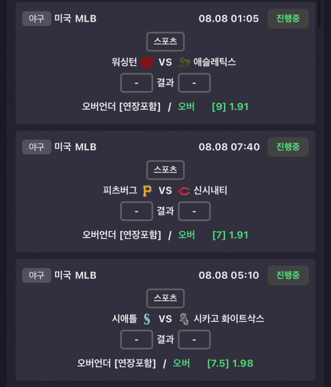Click 야구 category tag on third card
331x387 pixels.
(37, 275)
